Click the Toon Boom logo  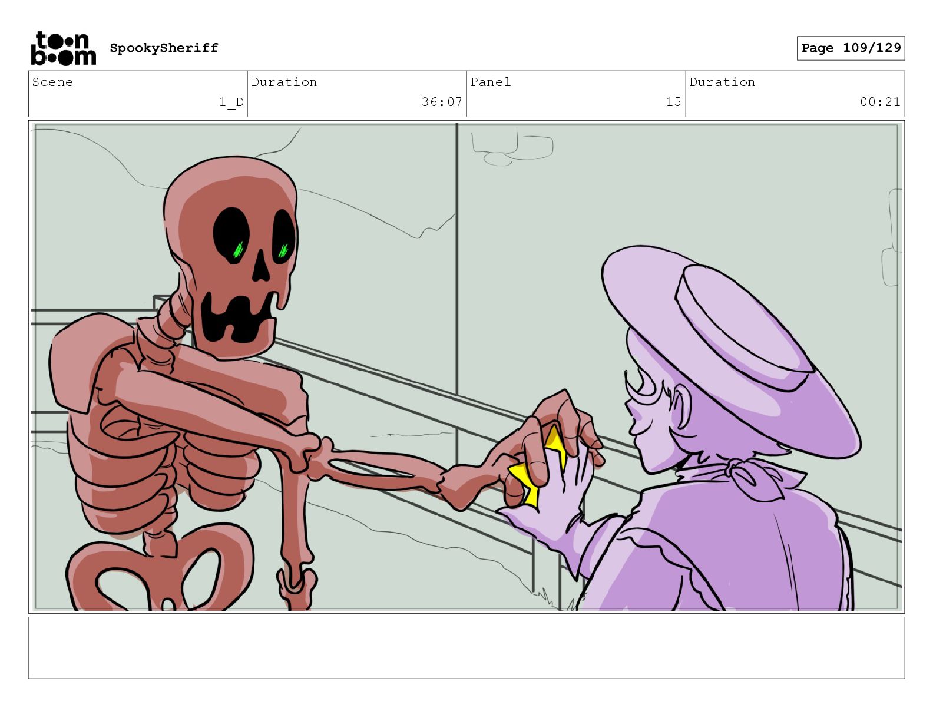click(63, 48)
